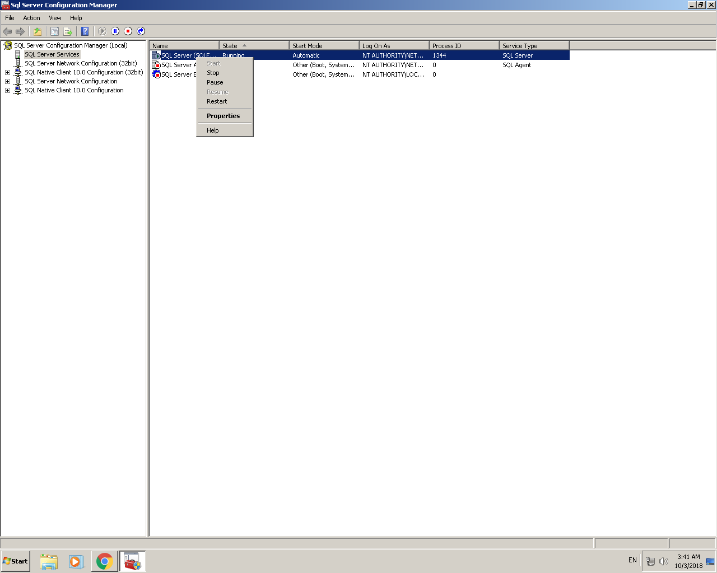Screen dimensions: 717x573
Task: Click the volume speaker tray icon
Action: 664,561
